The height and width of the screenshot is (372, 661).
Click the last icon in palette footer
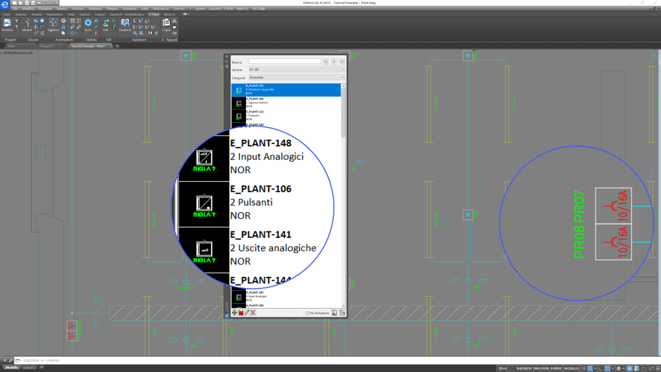point(342,313)
